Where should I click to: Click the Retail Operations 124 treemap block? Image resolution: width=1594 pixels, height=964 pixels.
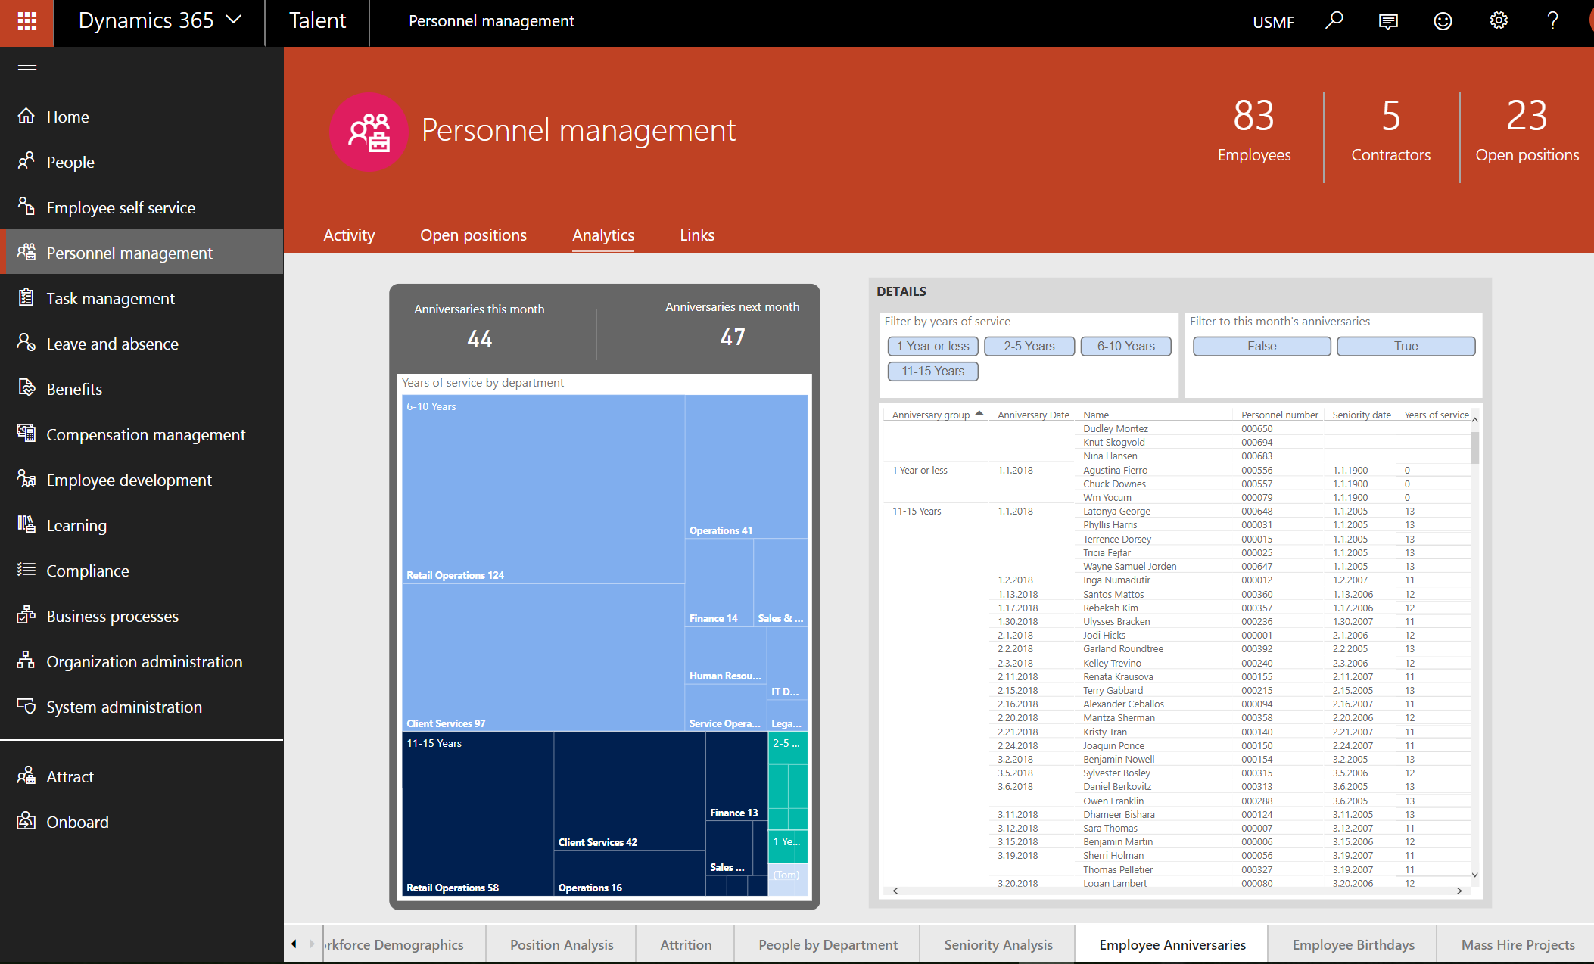pos(543,488)
